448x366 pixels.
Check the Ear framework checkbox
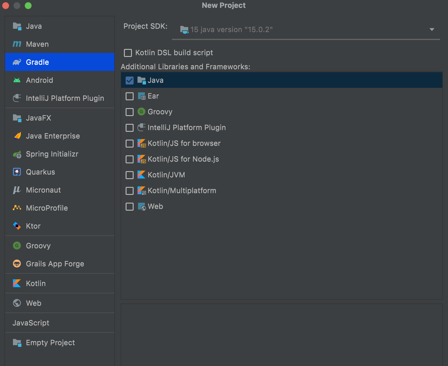(x=130, y=96)
